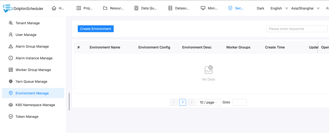The width and height of the screenshot is (329, 133).
Task: Open User Manage in sidebar
Action: 33,35
